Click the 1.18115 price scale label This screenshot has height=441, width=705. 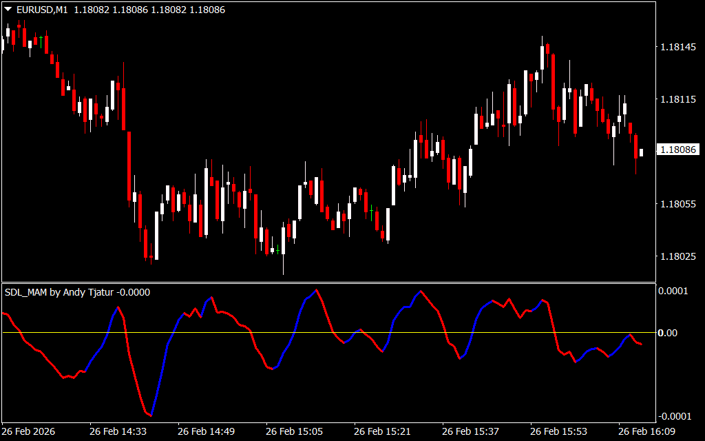point(677,100)
